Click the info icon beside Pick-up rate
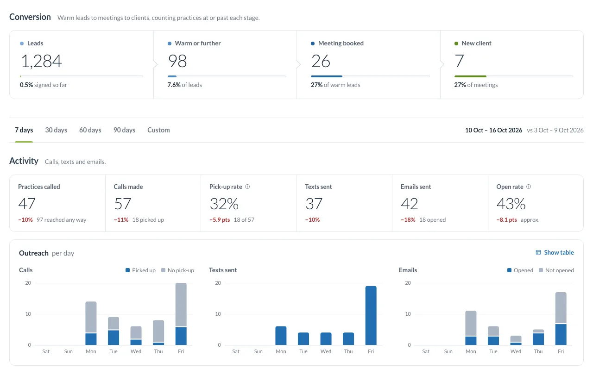593x375 pixels. pos(247,187)
